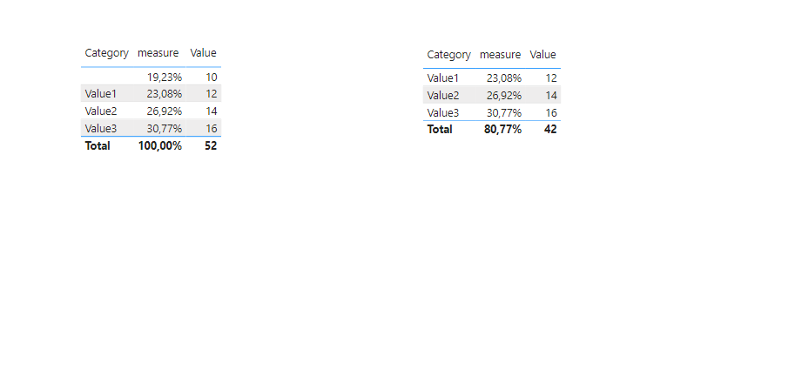The image size is (795, 377).
Task: Click measure header in left table
Action: pos(158,53)
